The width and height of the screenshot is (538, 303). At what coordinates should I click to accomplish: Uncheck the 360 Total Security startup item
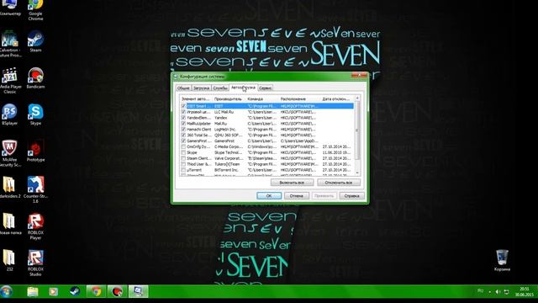(x=183, y=136)
